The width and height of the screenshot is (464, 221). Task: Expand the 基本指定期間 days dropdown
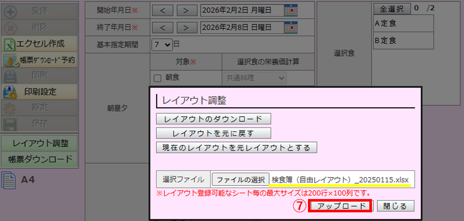(162, 44)
